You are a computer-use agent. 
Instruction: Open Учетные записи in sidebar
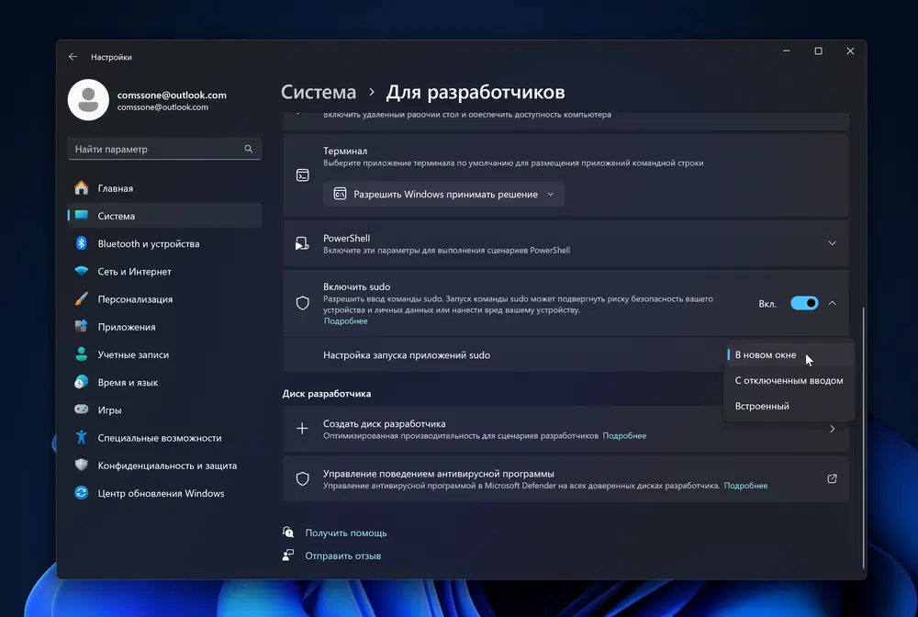click(x=164, y=354)
